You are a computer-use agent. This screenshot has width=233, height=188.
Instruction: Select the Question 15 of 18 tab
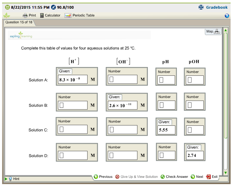tap(19, 22)
